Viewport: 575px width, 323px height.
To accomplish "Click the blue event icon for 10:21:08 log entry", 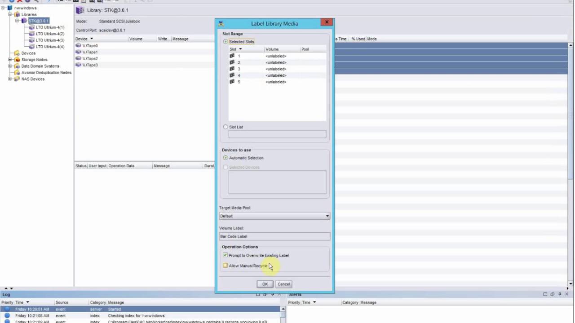I will point(7,315).
